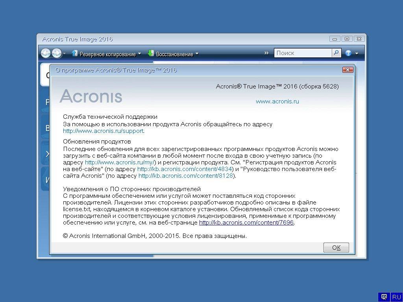Open the Резервное копирование menu
403x302 pixels.
(x=108, y=54)
